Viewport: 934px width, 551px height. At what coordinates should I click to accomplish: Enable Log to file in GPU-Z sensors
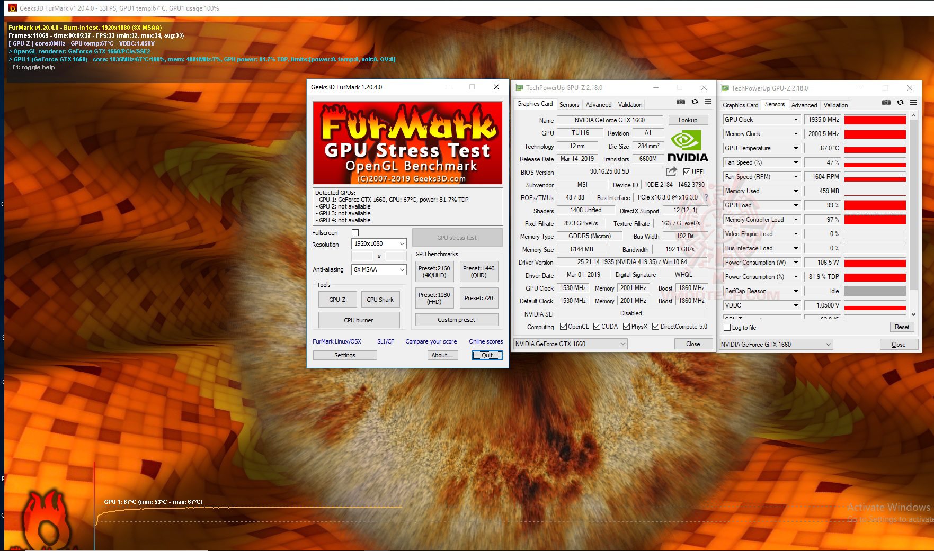[x=727, y=328]
